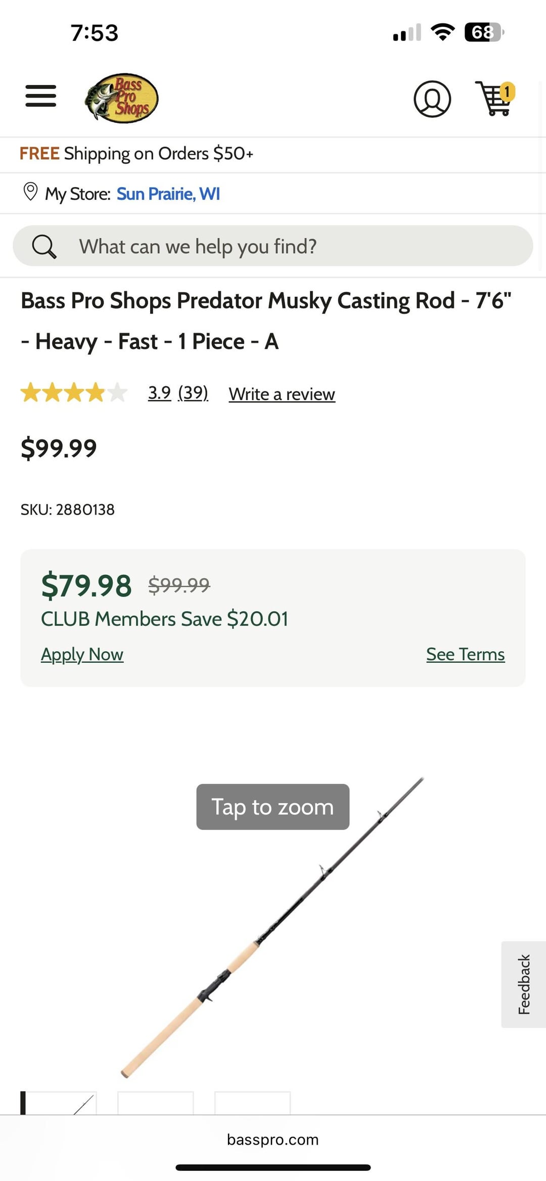Open the account profile icon
This screenshot has width=546, height=1181.
[x=432, y=99]
